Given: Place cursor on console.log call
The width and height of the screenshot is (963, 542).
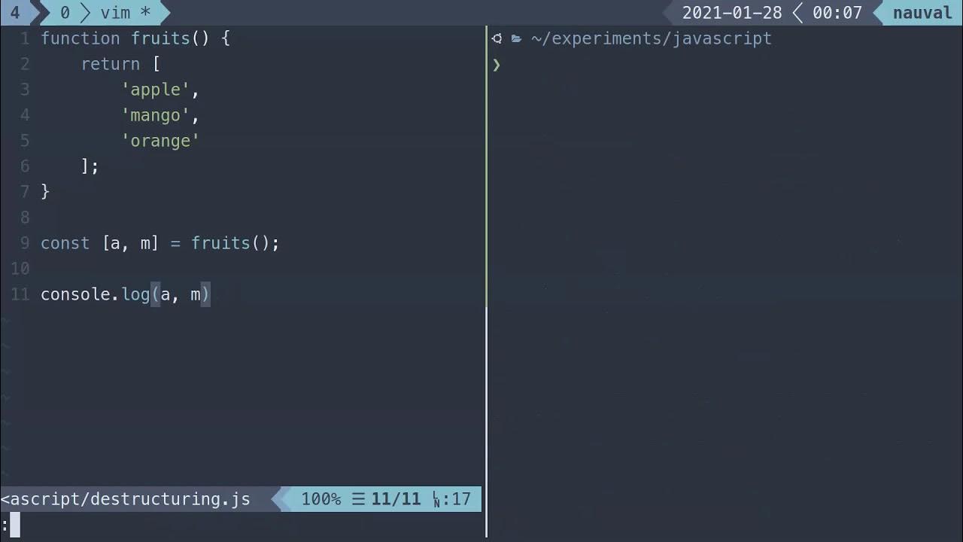Looking at the screenshot, I should [x=95, y=294].
